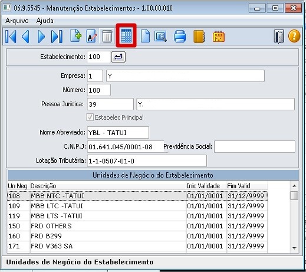Click the trash delete icon

click(107, 36)
